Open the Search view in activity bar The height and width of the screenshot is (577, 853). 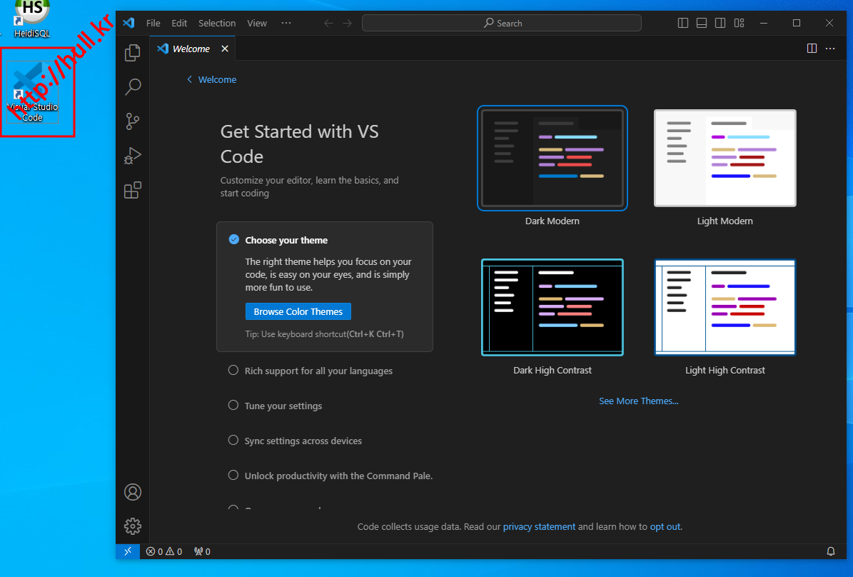[133, 87]
